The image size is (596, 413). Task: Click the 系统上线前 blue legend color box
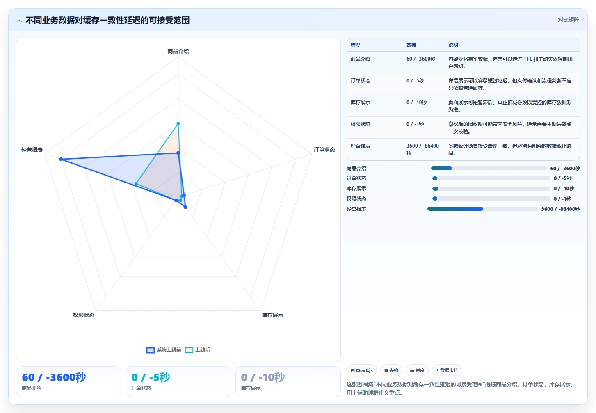click(x=150, y=350)
